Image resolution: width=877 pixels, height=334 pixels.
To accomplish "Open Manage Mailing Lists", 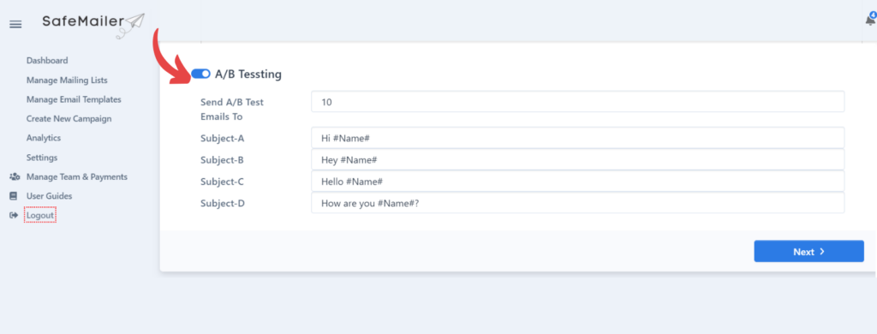I will tap(67, 80).
